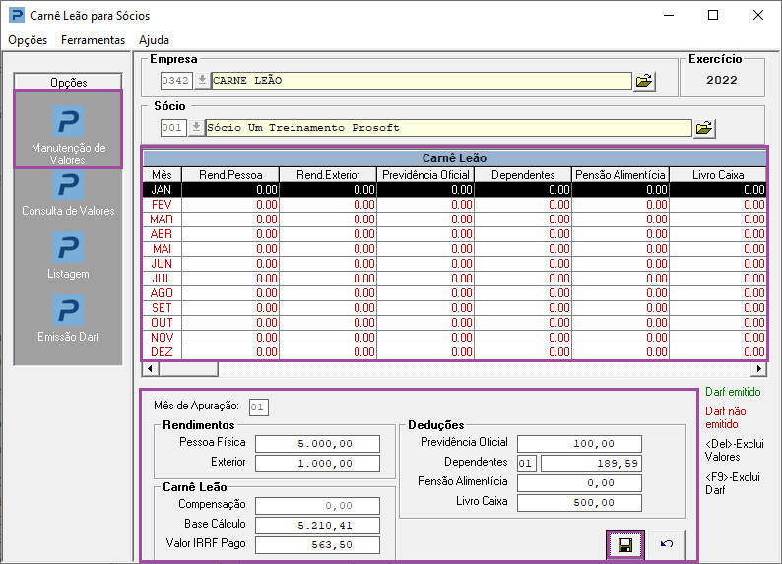Select the FEV row in the table
782x564 pixels.
pyautogui.click(x=454, y=205)
